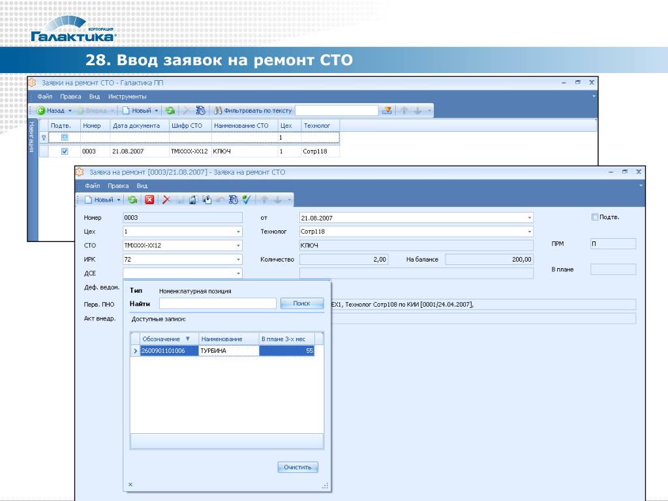Click the Количество field with 2,00
668x501 pixels.
point(344,260)
